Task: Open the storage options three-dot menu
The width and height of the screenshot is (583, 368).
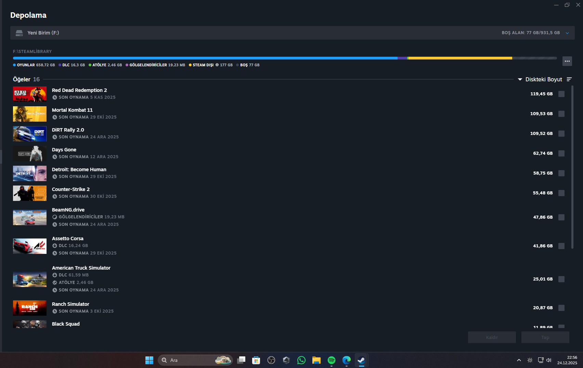Action: click(x=567, y=61)
